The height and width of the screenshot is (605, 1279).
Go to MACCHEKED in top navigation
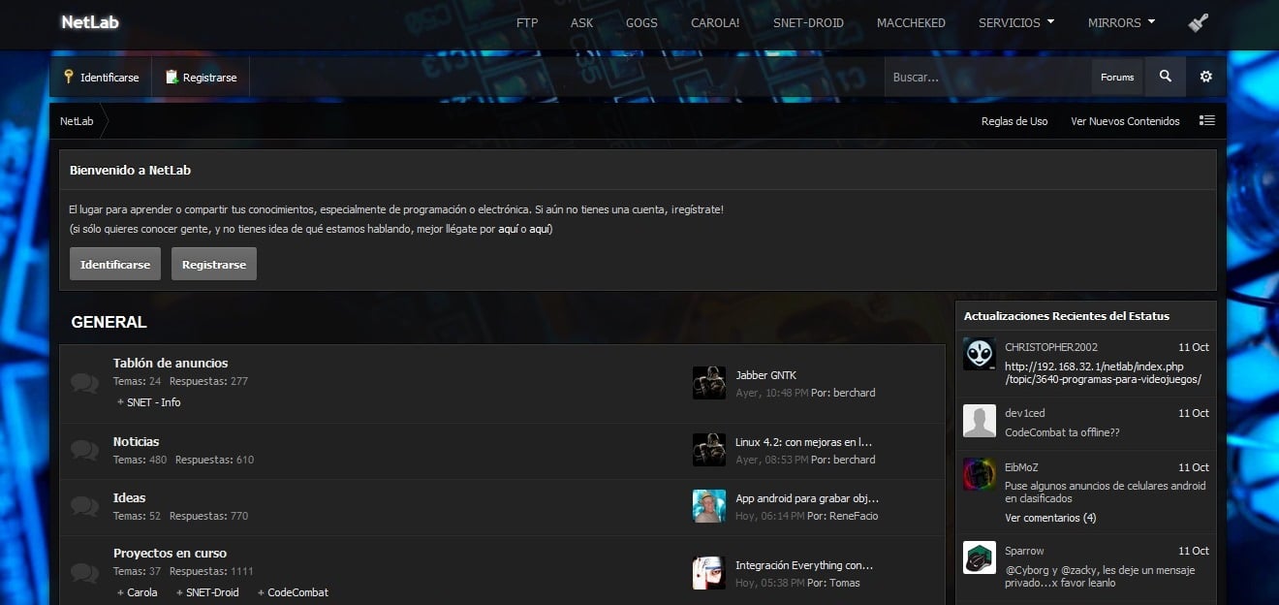[x=911, y=22]
